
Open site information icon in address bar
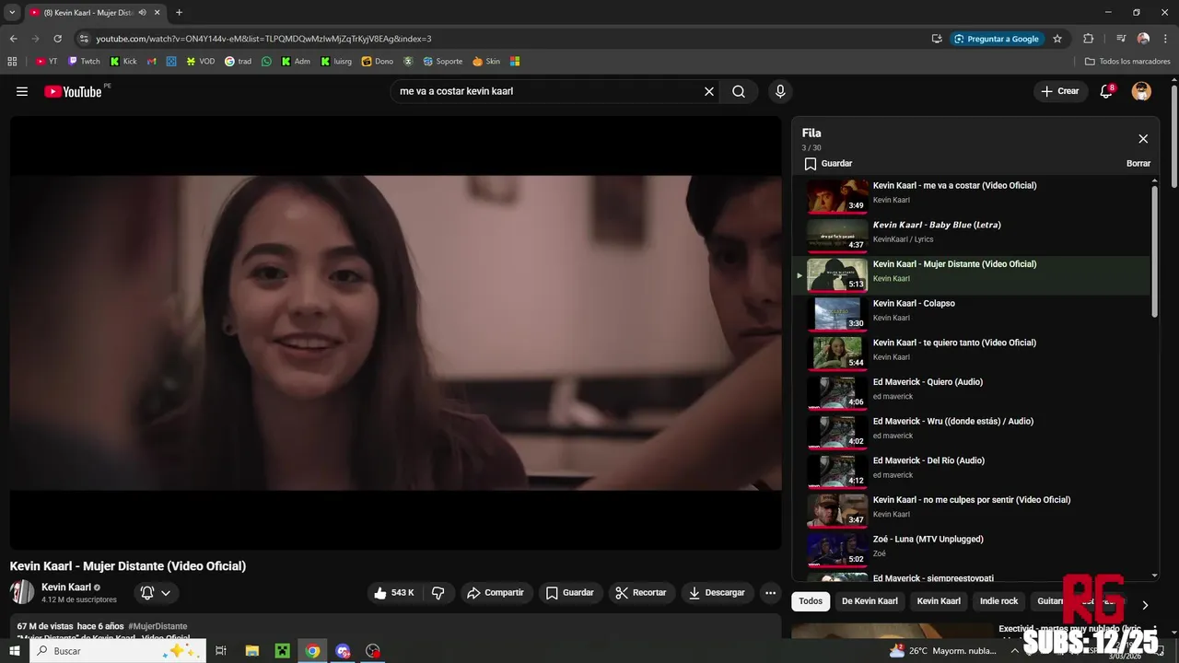[x=84, y=39]
